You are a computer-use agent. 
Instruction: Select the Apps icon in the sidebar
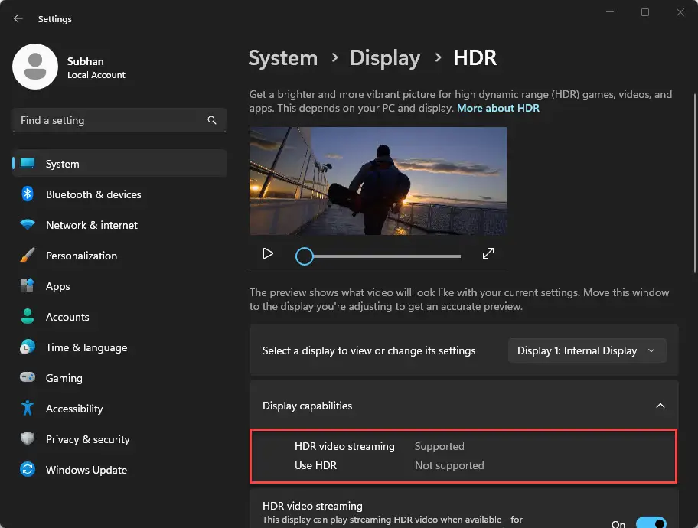coord(28,286)
